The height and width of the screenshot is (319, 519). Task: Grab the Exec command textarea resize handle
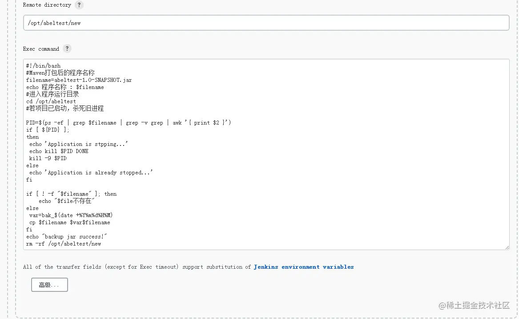pos(506,246)
